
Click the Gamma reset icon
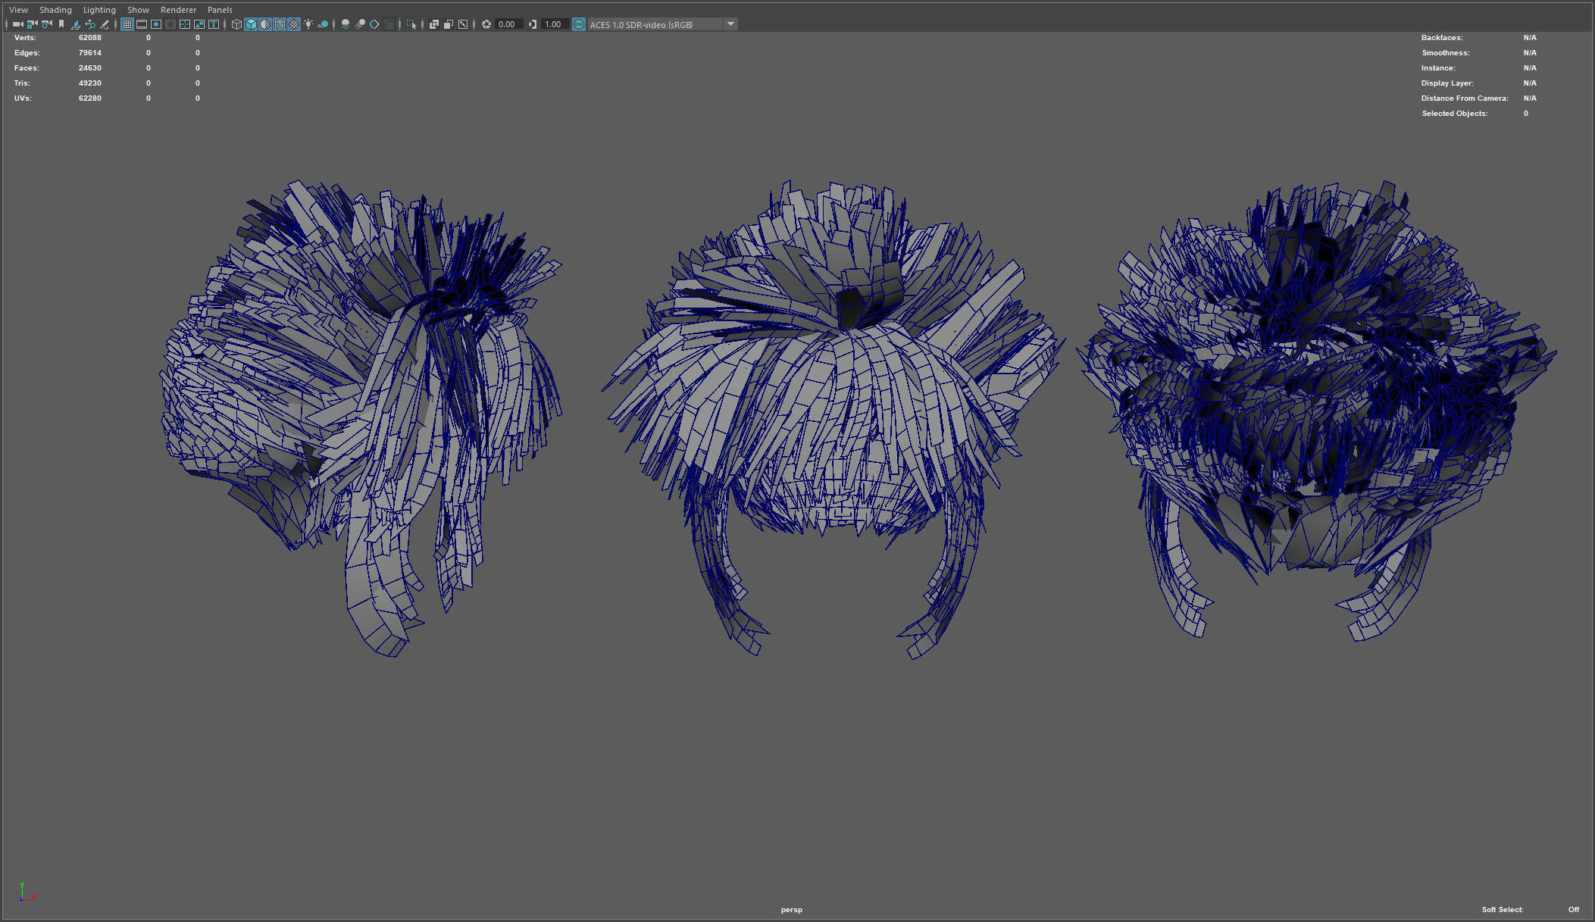click(533, 24)
